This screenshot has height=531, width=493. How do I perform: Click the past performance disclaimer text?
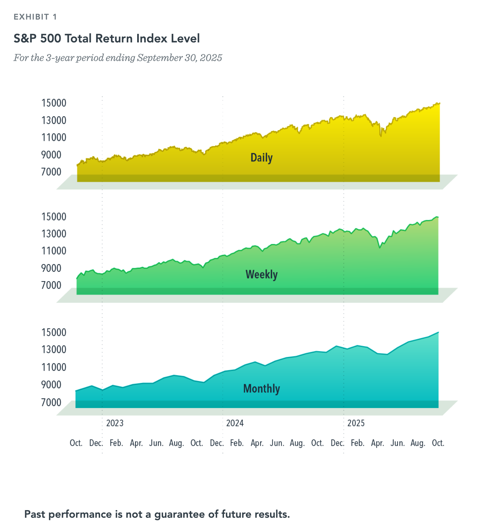[x=157, y=514]
